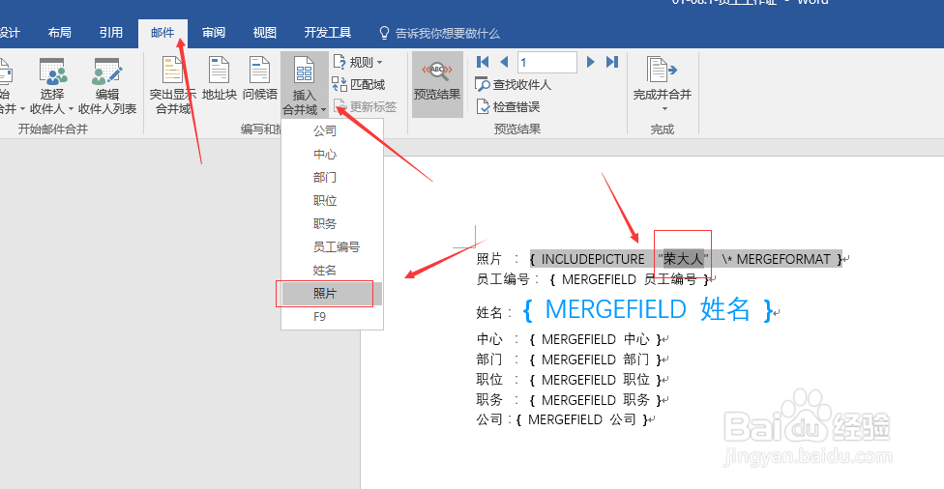Open 选择收件人 dropdown
The image size is (944, 489).
(x=52, y=85)
